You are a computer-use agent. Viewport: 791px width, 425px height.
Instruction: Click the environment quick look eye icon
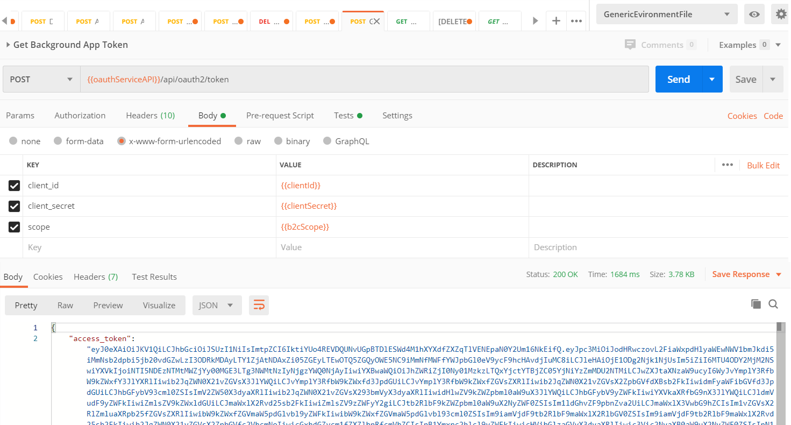click(754, 15)
